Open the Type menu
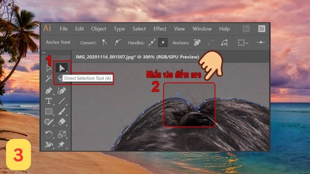 119,29
